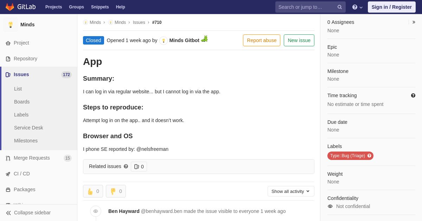Expand the Show all activity dropdown

pos(291,191)
